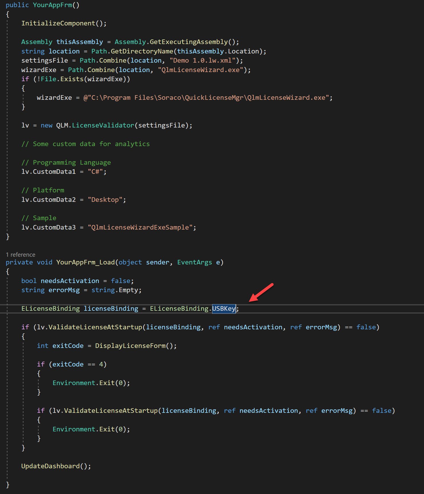Click the "Desktop" string literal

tap(105, 200)
